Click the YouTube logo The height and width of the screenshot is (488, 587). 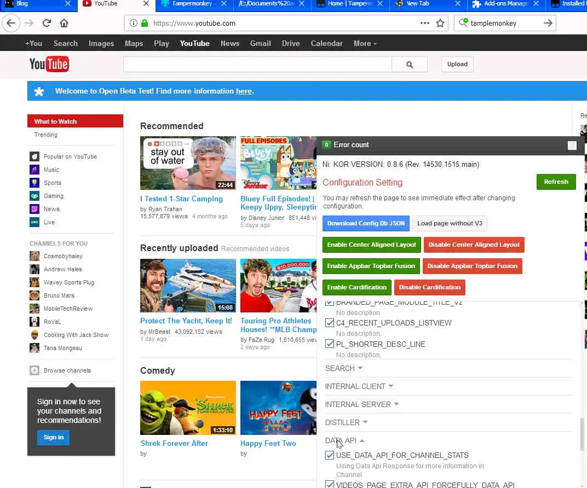click(x=49, y=64)
